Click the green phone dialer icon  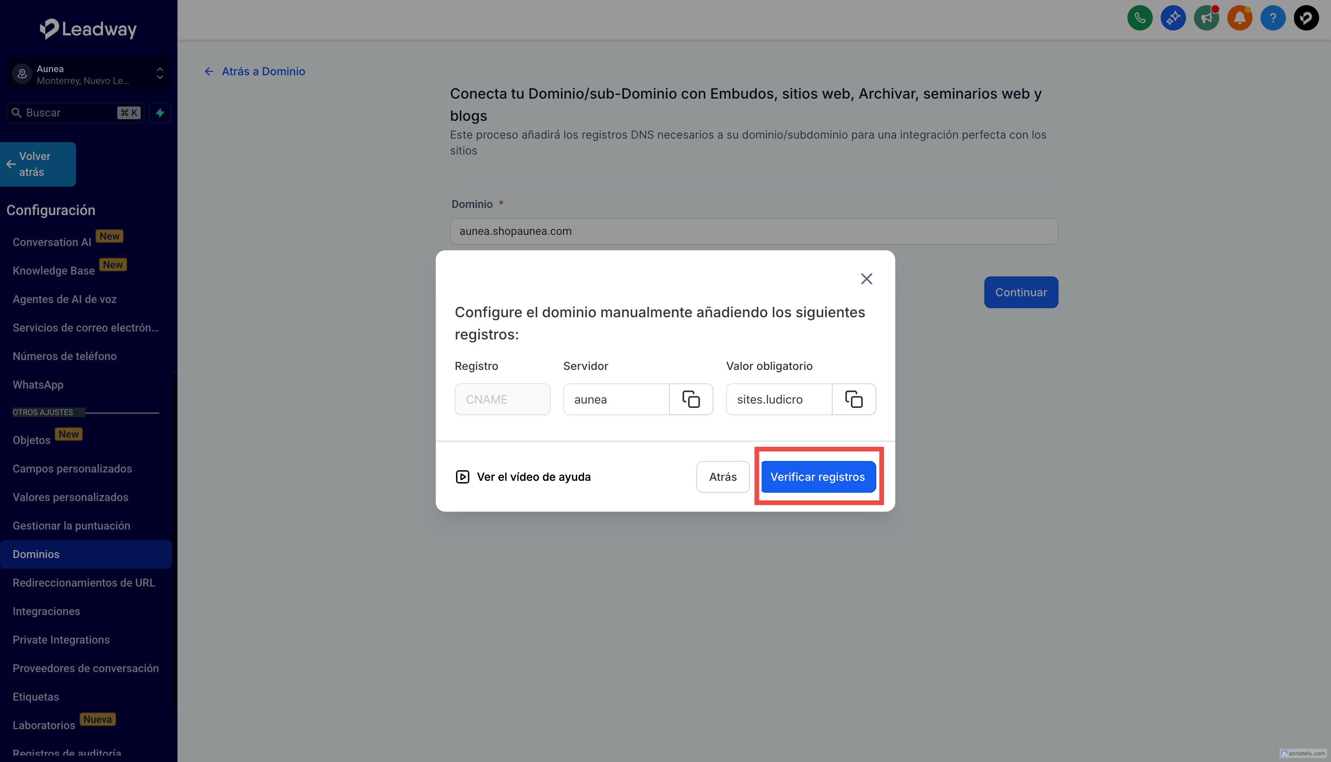(x=1139, y=18)
